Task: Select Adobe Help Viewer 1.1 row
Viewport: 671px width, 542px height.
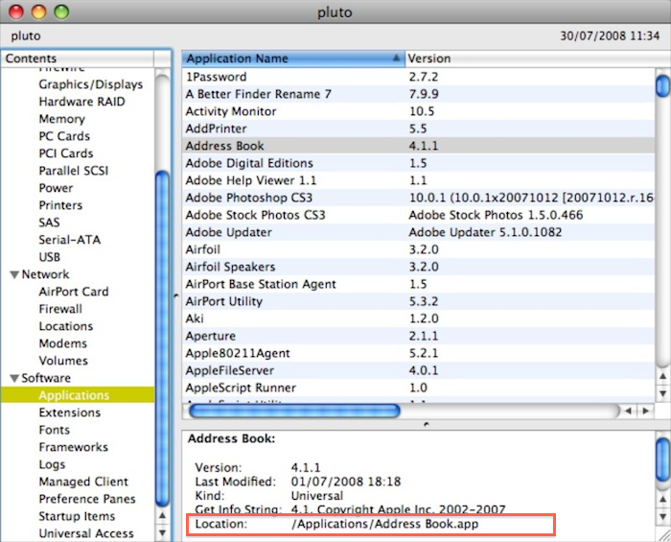Action: coord(419,180)
